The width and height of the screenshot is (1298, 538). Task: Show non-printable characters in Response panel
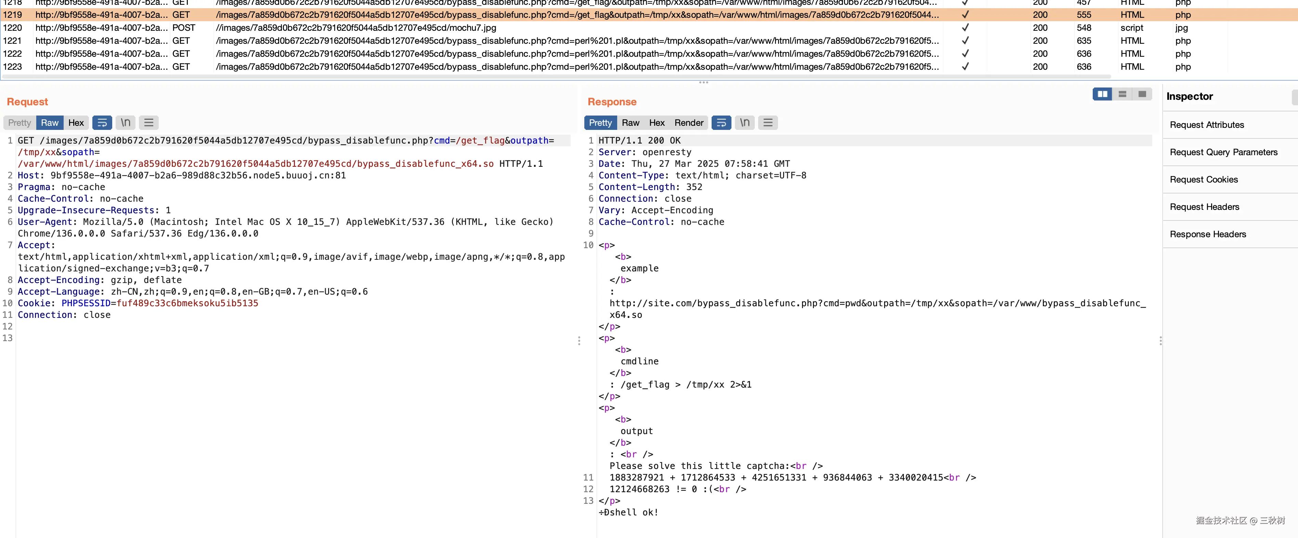pos(744,123)
